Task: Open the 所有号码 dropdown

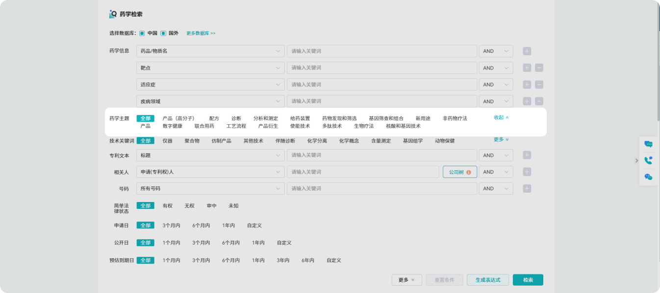Action: click(210, 188)
